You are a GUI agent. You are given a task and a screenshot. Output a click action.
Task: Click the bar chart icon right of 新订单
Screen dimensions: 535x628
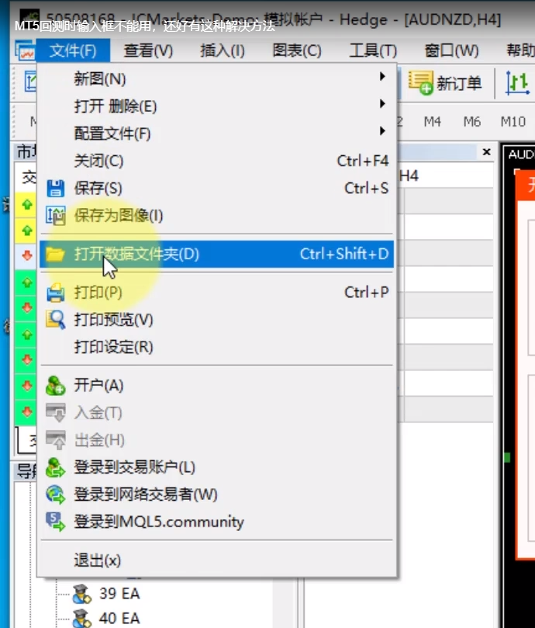tap(517, 83)
